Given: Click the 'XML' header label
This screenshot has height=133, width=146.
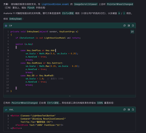Looking at the screenshot, I should (11, 110).
